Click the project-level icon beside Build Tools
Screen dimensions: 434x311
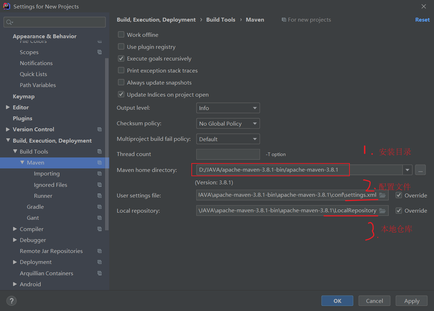coord(99,151)
